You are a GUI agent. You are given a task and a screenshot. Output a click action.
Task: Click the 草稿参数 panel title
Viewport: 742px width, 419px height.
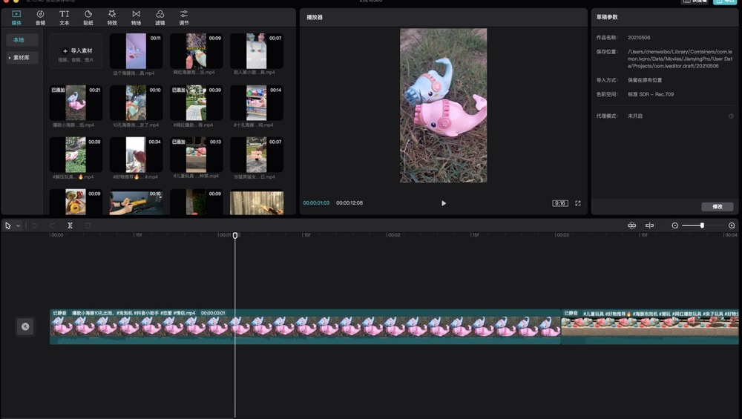607,17
